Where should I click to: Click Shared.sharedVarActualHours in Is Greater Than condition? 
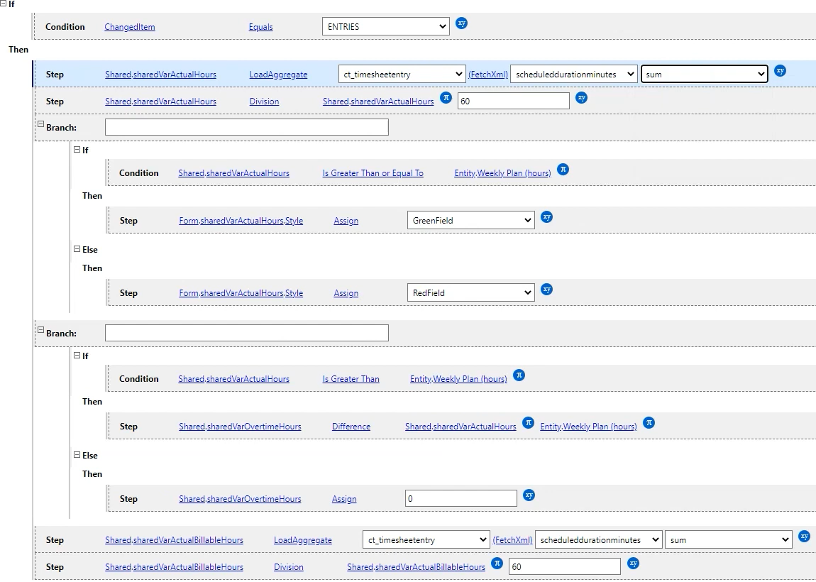(x=233, y=379)
